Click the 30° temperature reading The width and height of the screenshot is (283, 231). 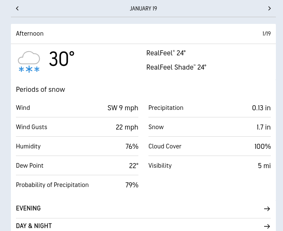[x=62, y=59]
